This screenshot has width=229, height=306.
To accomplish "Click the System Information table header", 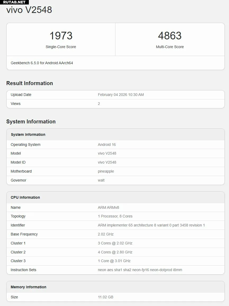I will pyautogui.click(x=28, y=135).
